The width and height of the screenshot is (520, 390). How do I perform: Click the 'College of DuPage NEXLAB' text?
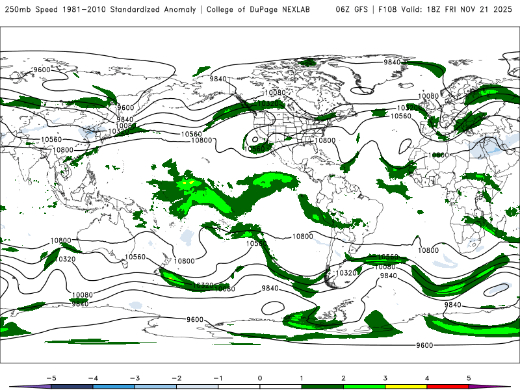click(x=258, y=9)
